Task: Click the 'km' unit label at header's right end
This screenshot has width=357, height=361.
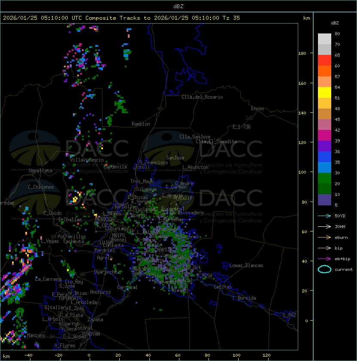Action: (306, 18)
